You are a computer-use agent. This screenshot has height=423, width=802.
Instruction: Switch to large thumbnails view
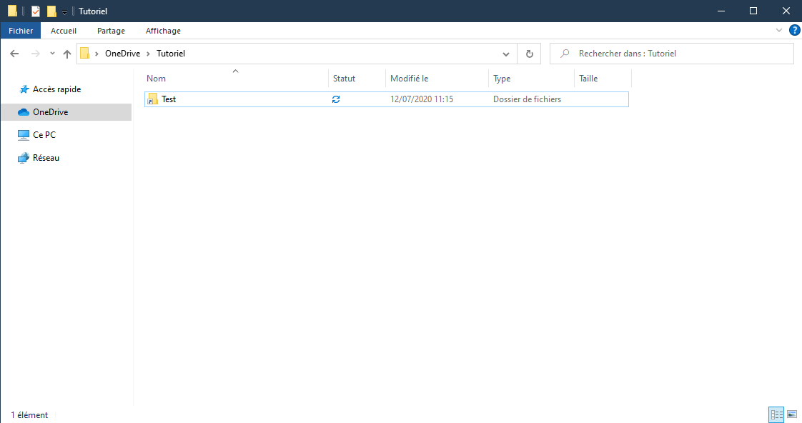792,414
